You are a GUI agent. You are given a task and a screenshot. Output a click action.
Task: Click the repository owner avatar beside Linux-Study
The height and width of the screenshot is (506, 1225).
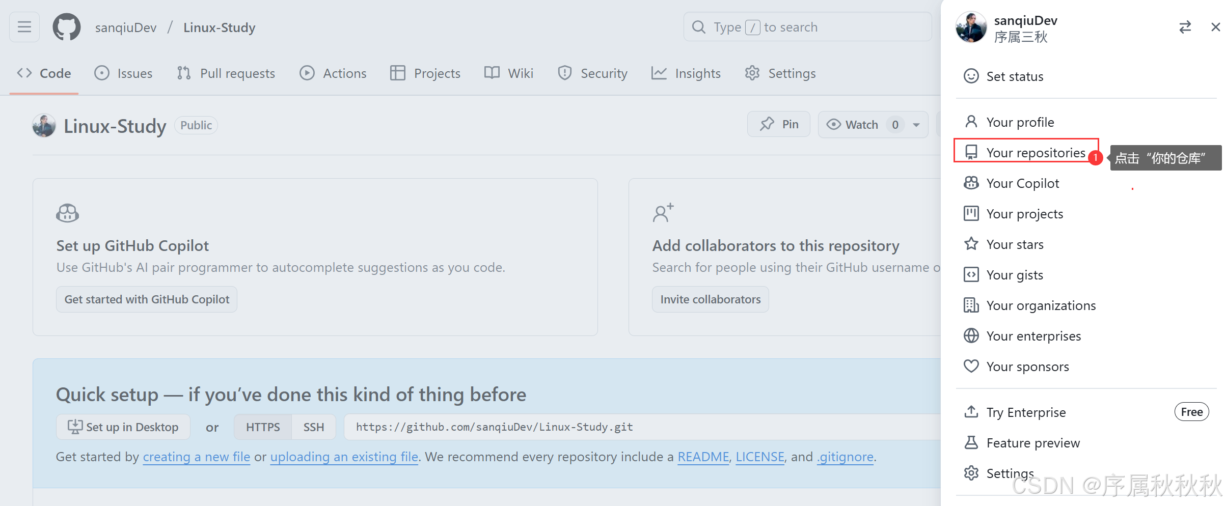click(44, 125)
